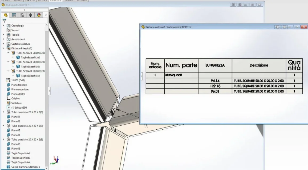The image size is (308, 170).
Task: Click the Descrizione column header
Action: pyautogui.click(x=259, y=65)
